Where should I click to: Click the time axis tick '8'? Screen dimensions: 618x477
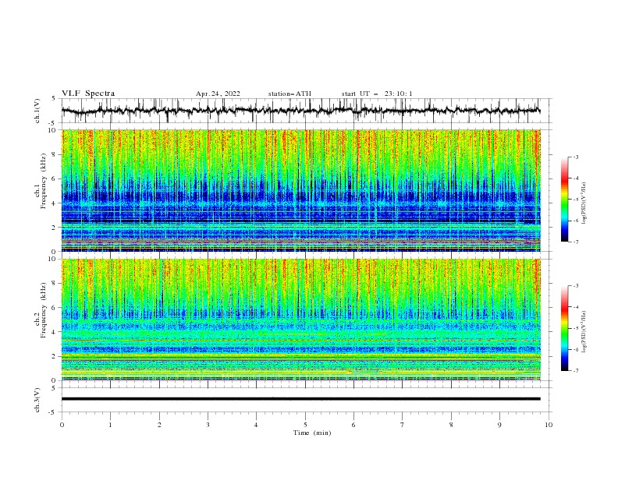451,425
